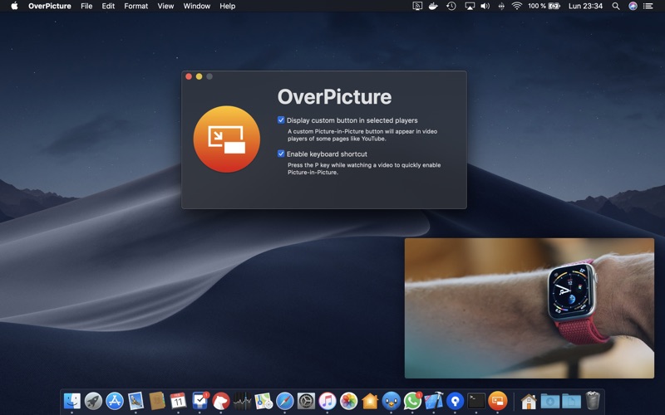Open the Apple menu
This screenshot has width=665, height=415.
click(14, 6)
